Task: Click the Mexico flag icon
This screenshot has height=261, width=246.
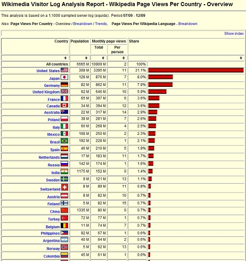Action: [x=64, y=134]
